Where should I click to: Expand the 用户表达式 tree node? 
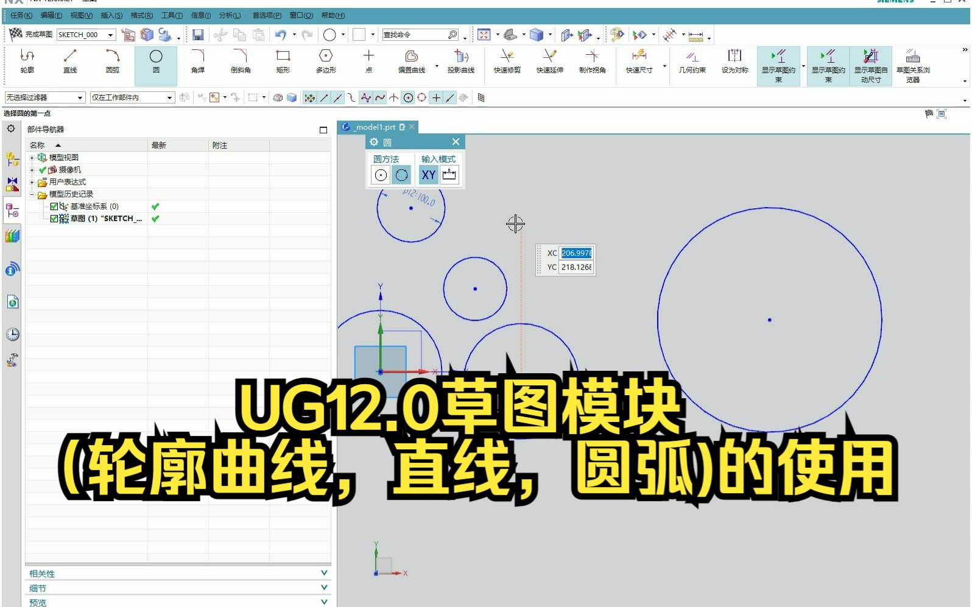coord(32,182)
